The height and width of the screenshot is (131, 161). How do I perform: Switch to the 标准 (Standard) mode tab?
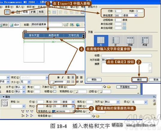(x=25, y=12)
